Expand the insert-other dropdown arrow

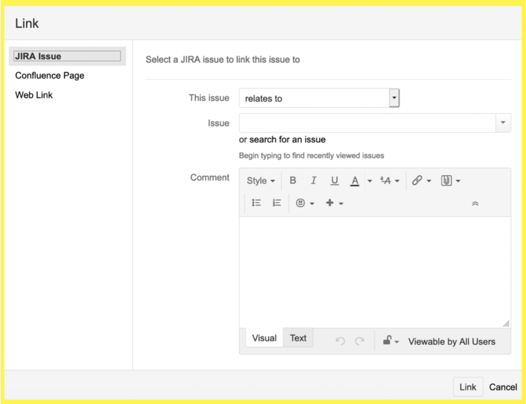coord(341,204)
